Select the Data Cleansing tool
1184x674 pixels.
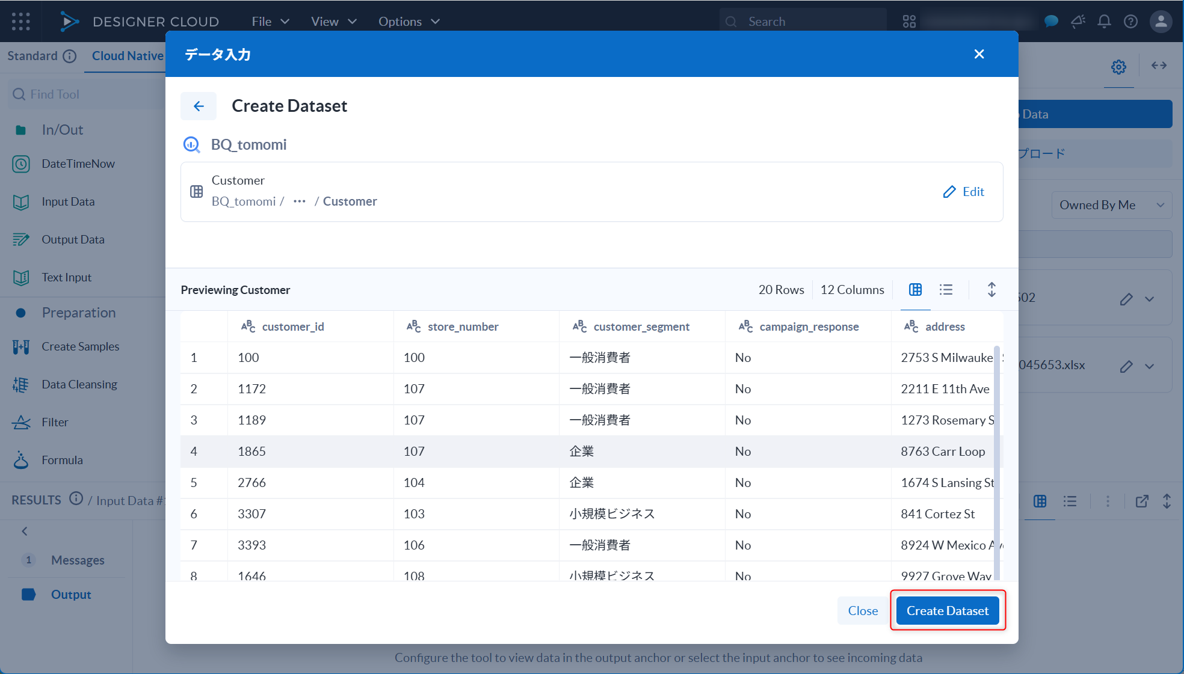coord(79,384)
